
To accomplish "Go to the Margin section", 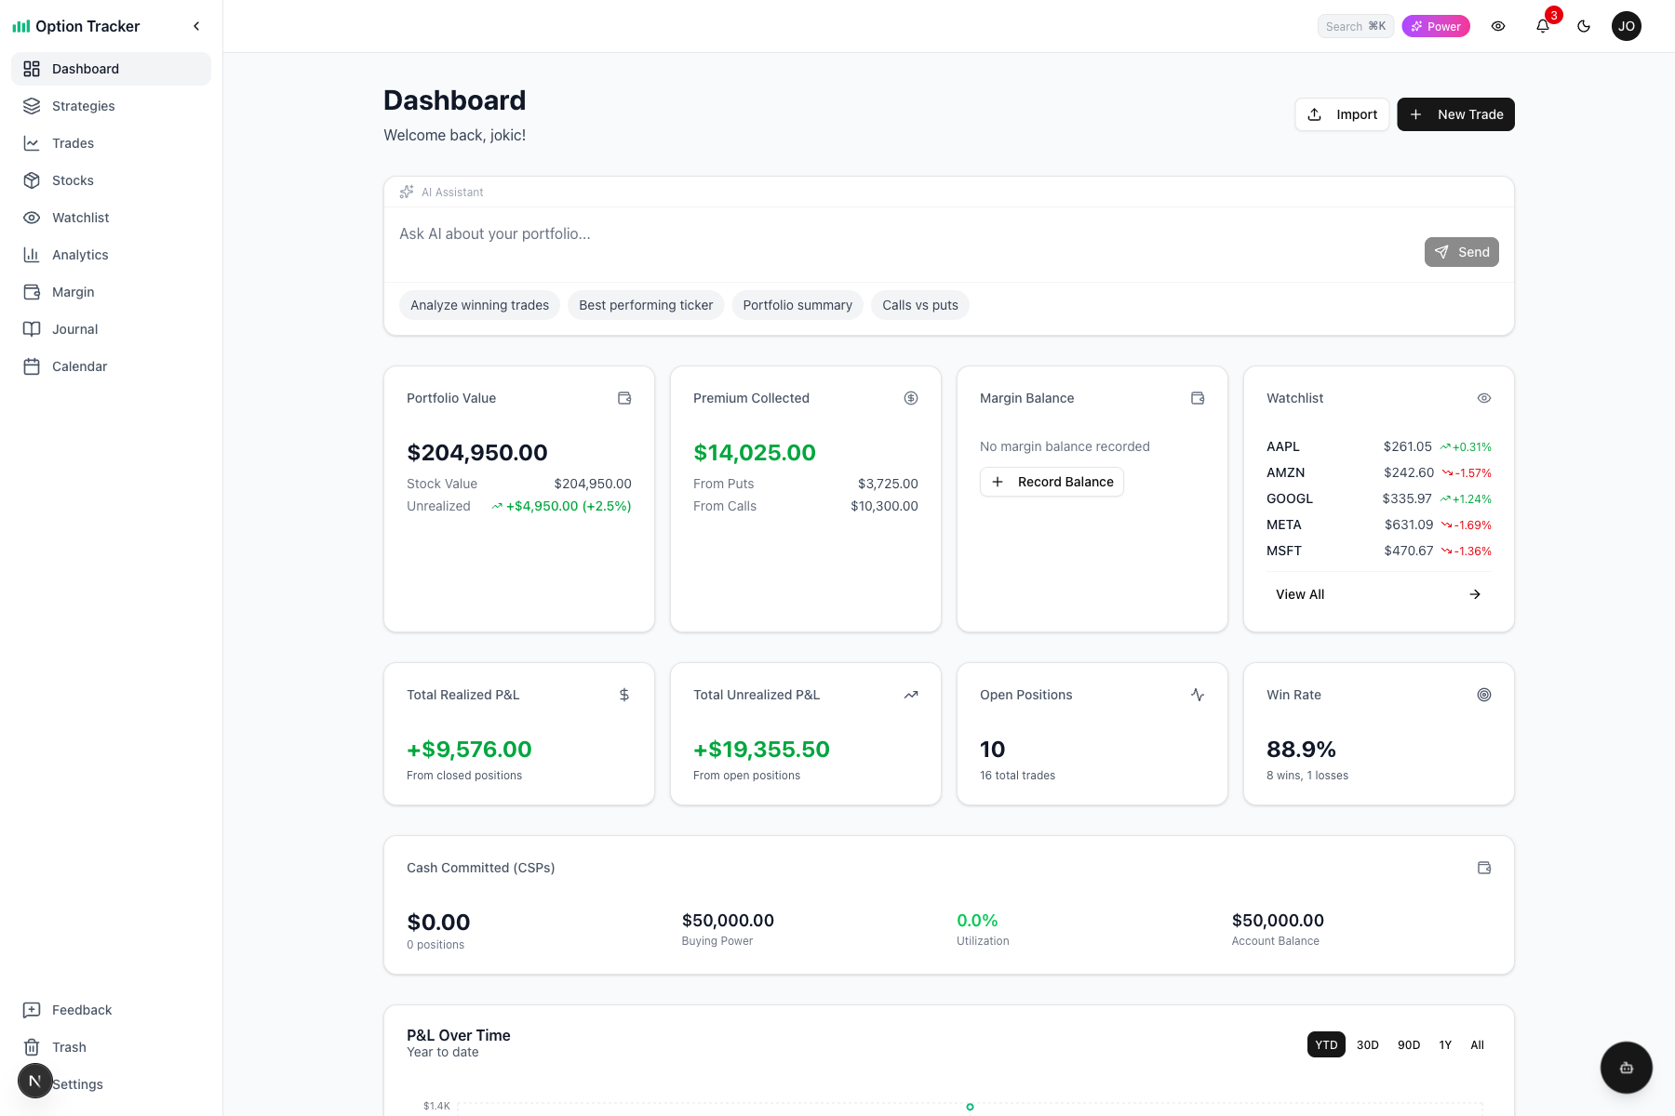I will [x=74, y=291].
